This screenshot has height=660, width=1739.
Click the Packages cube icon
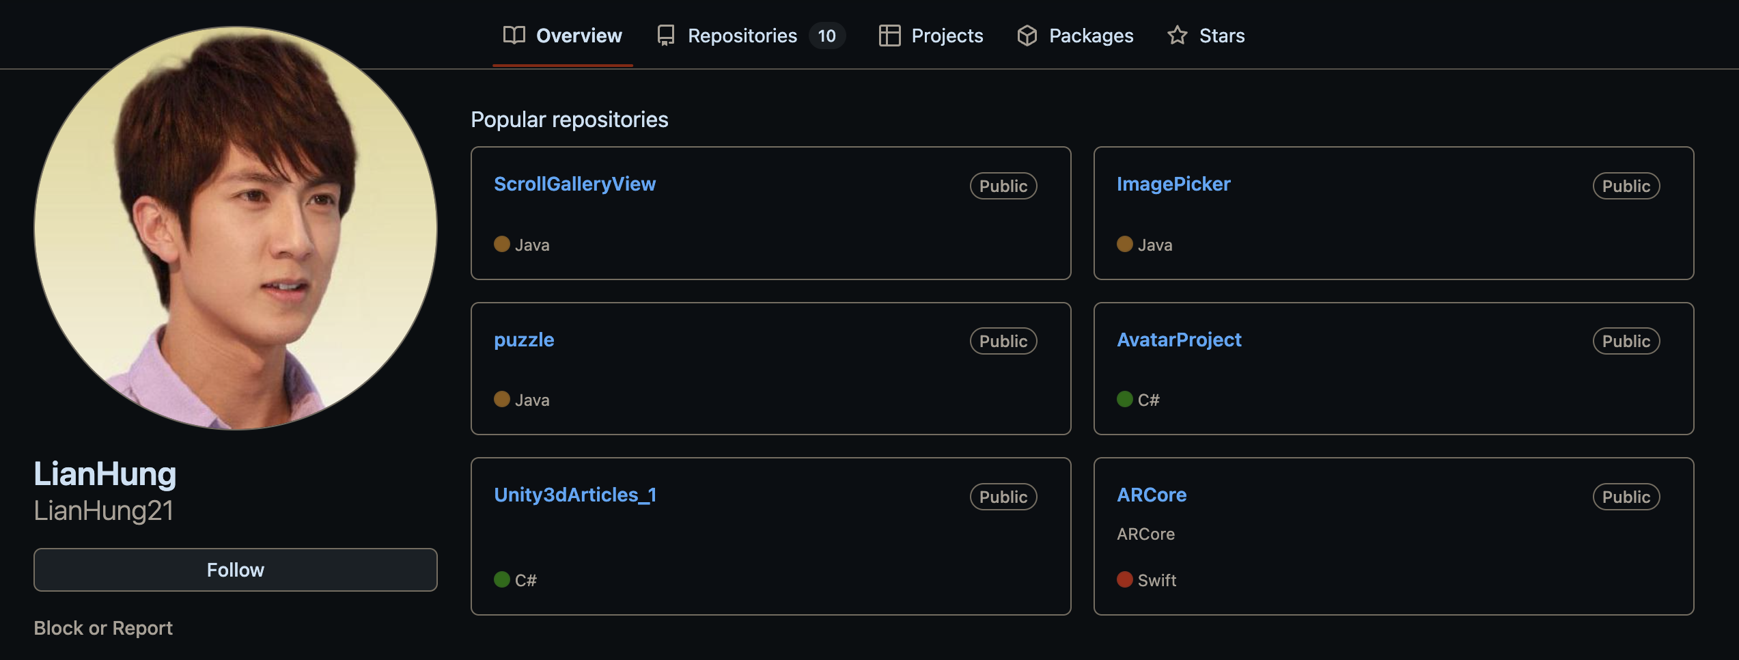pyautogui.click(x=1027, y=36)
